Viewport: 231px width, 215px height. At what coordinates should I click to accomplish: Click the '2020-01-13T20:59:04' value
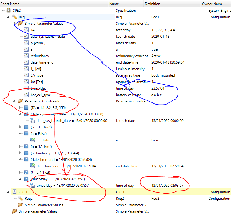[168, 62]
